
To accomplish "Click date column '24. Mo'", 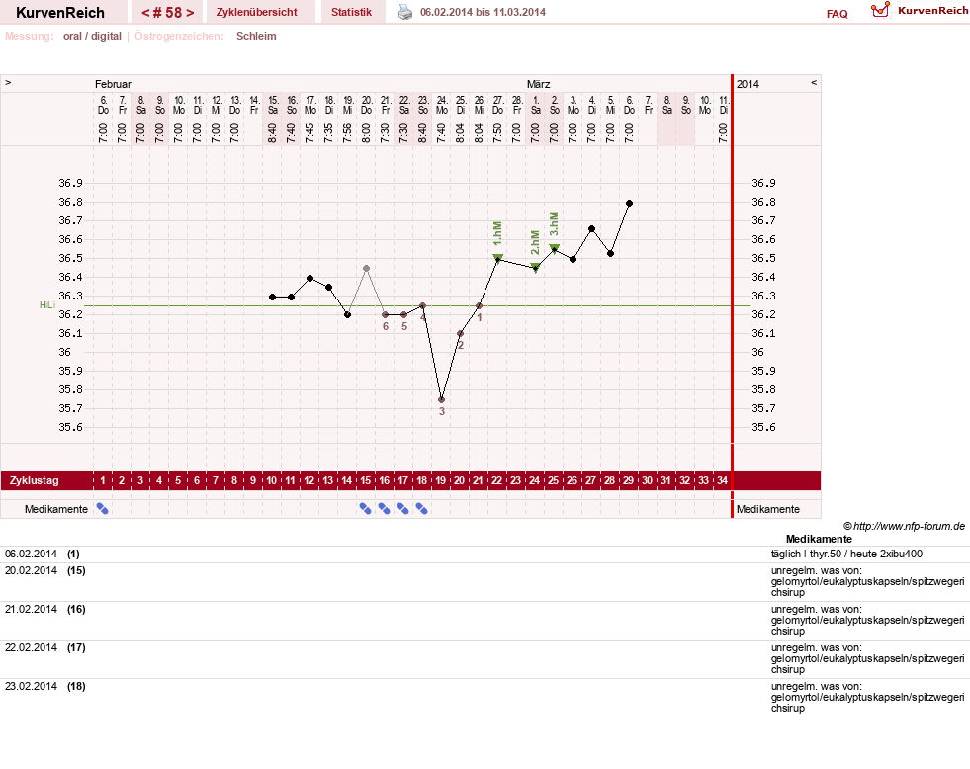I will click(442, 105).
